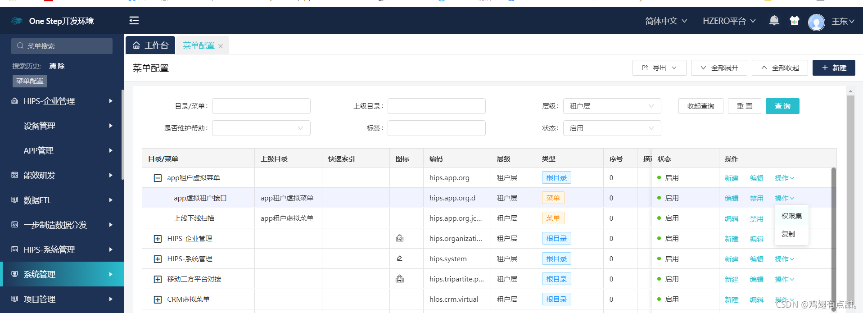Click 新建 in HIPS-企业管理 row

[732, 239]
